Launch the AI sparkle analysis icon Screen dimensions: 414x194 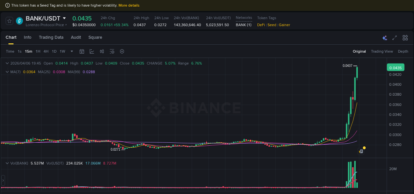pos(385,38)
